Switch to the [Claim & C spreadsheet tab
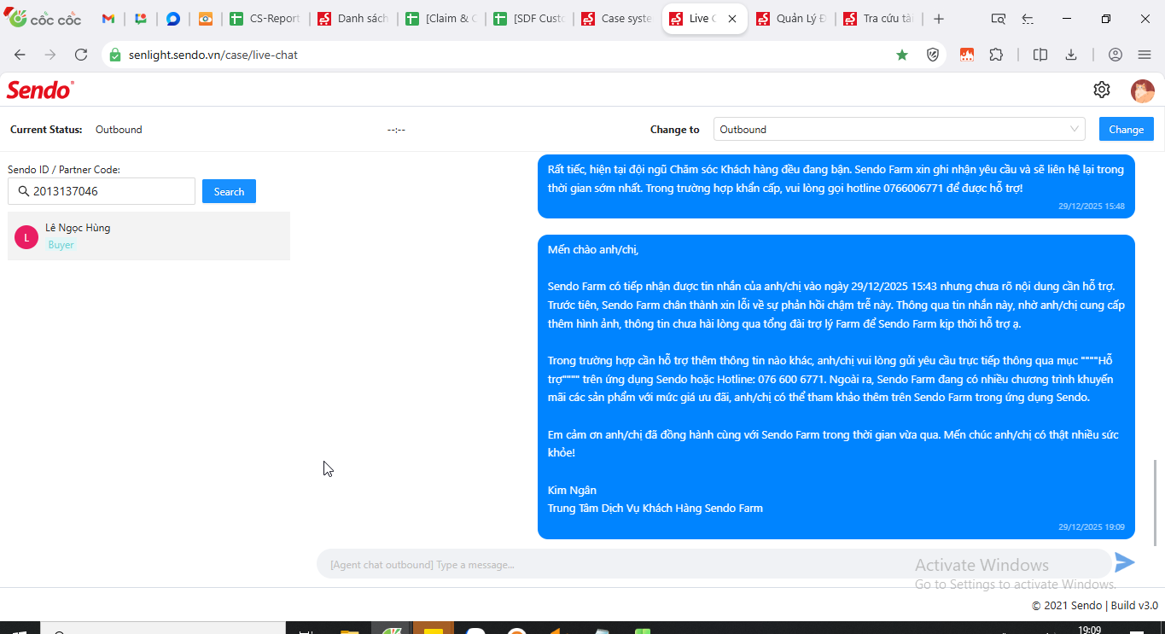 coord(440,19)
